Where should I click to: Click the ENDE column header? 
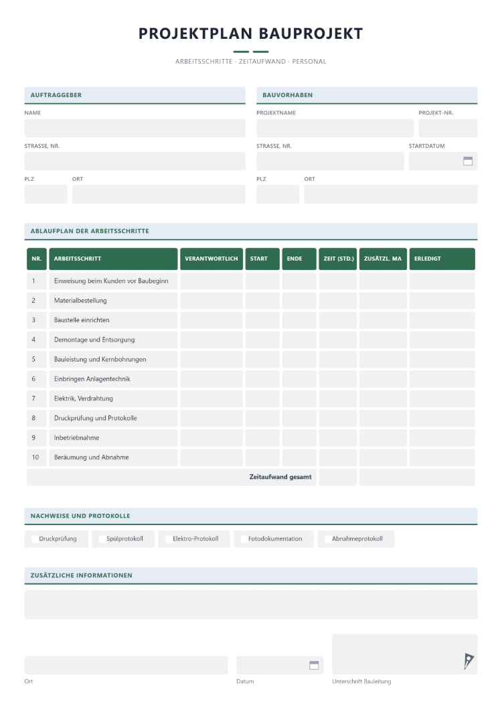[x=299, y=259]
